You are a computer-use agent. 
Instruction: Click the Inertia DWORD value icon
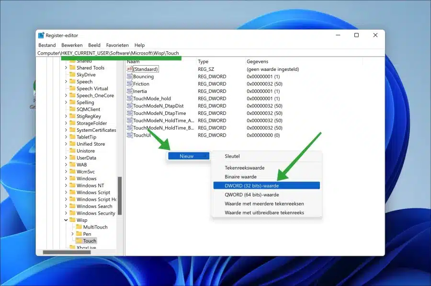point(129,91)
